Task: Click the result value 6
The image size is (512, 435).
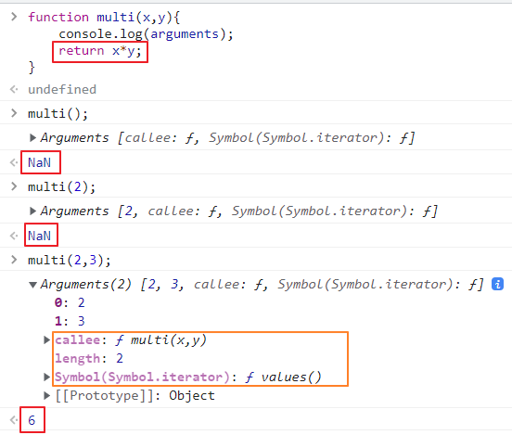Action: (x=32, y=420)
